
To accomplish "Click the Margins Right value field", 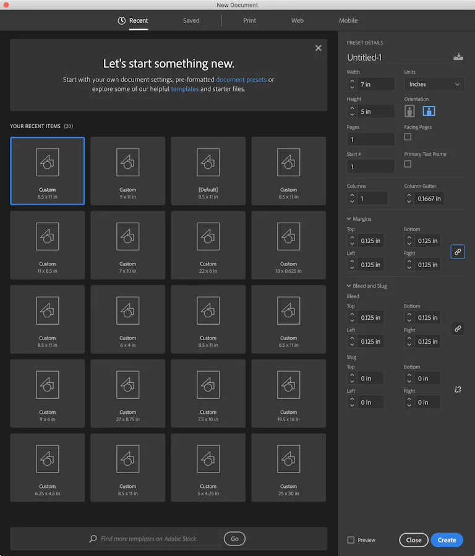I will click(427, 265).
